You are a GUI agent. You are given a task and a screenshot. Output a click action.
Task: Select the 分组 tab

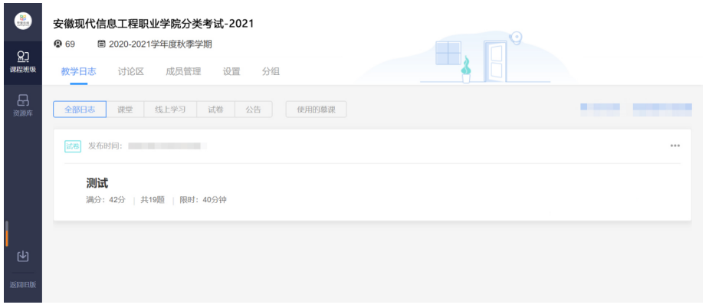271,72
